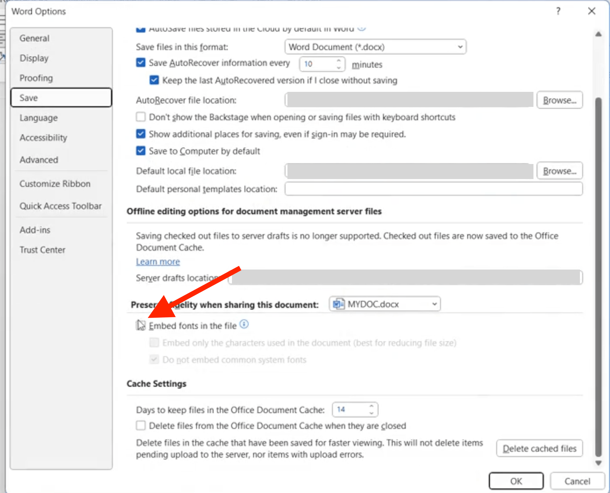Viewport: 610px width, 493px height.
Task: Decrease AutoRecover minutes with down arrow
Action: click(339, 67)
